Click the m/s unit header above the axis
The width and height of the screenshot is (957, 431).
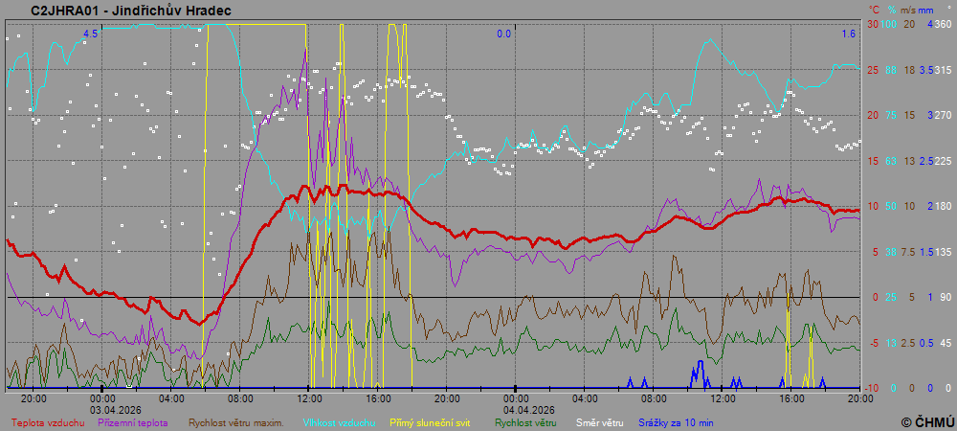click(x=908, y=10)
